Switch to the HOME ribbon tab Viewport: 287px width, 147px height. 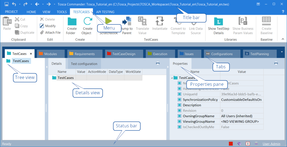coord(31,12)
